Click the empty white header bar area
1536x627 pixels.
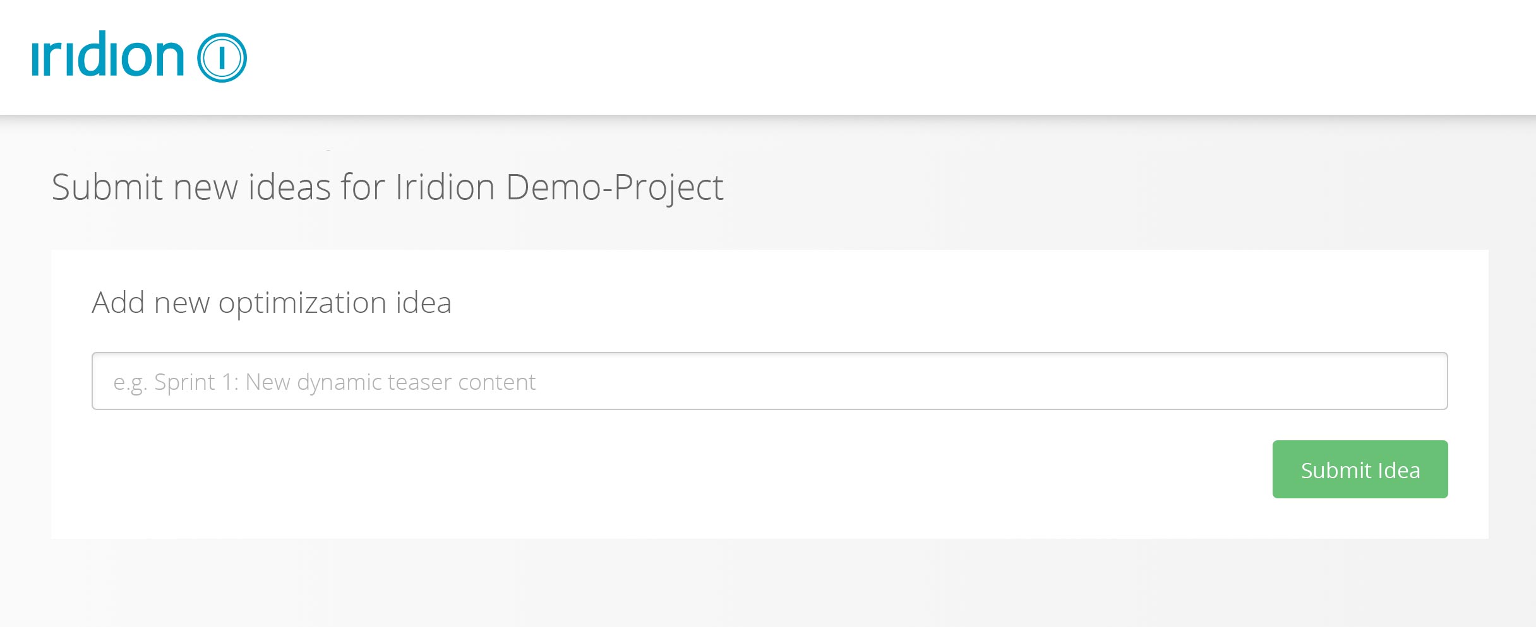(884, 57)
